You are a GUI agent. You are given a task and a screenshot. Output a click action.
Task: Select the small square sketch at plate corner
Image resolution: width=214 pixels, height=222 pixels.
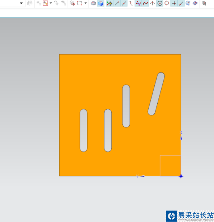(170, 166)
